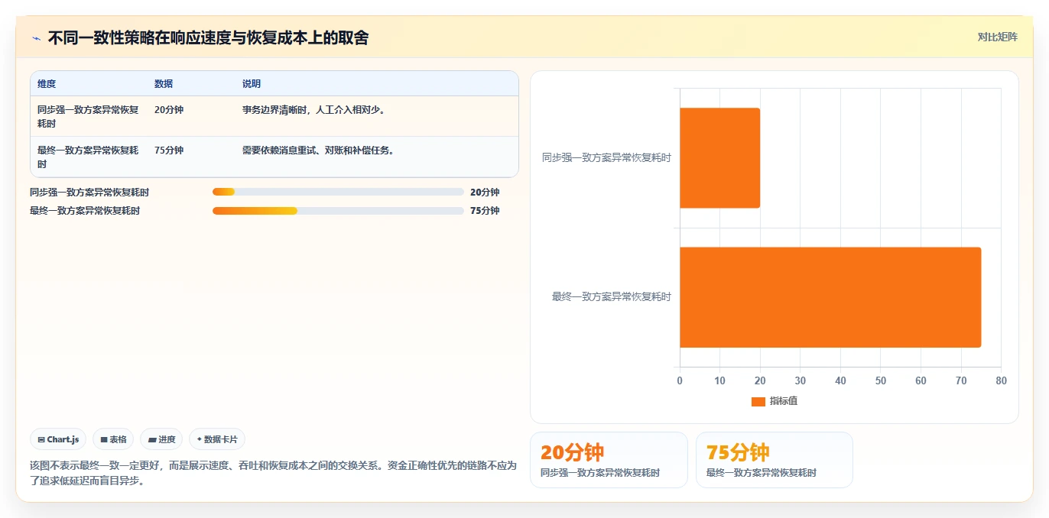This screenshot has height=518, width=1049.
Task: Click the page title about 一致性策略
Action: [x=208, y=37]
